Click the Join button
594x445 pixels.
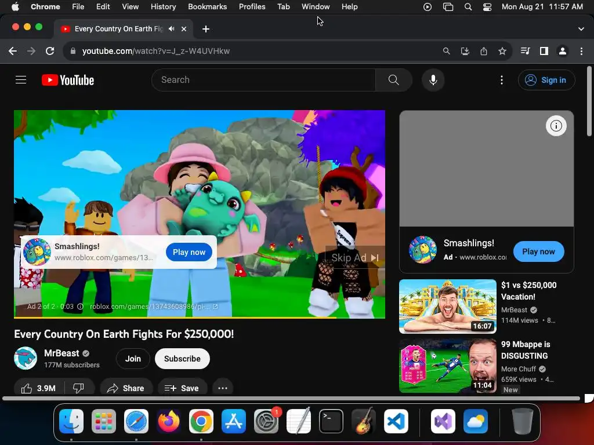coord(133,359)
